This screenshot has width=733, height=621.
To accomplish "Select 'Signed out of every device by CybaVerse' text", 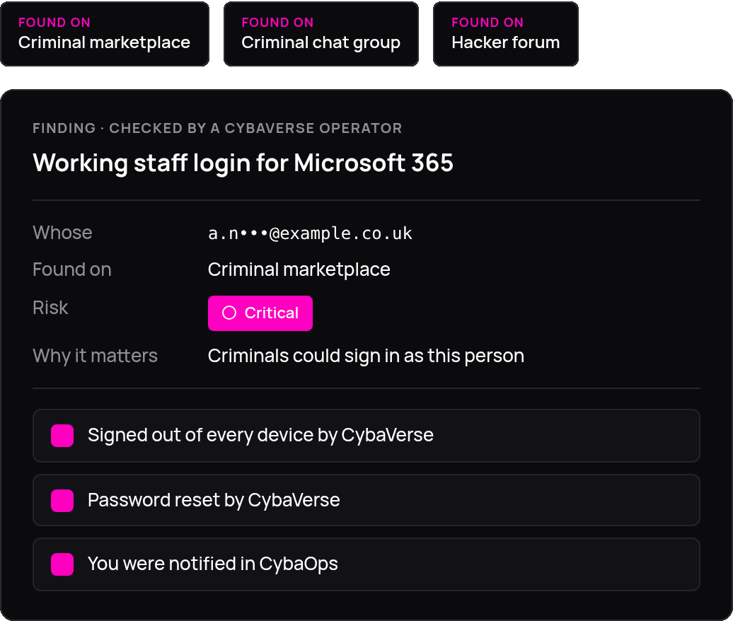I will (x=260, y=435).
